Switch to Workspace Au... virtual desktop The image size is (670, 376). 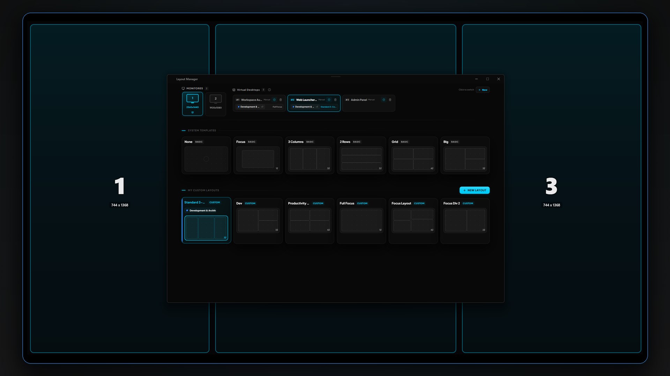tap(259, 103)
